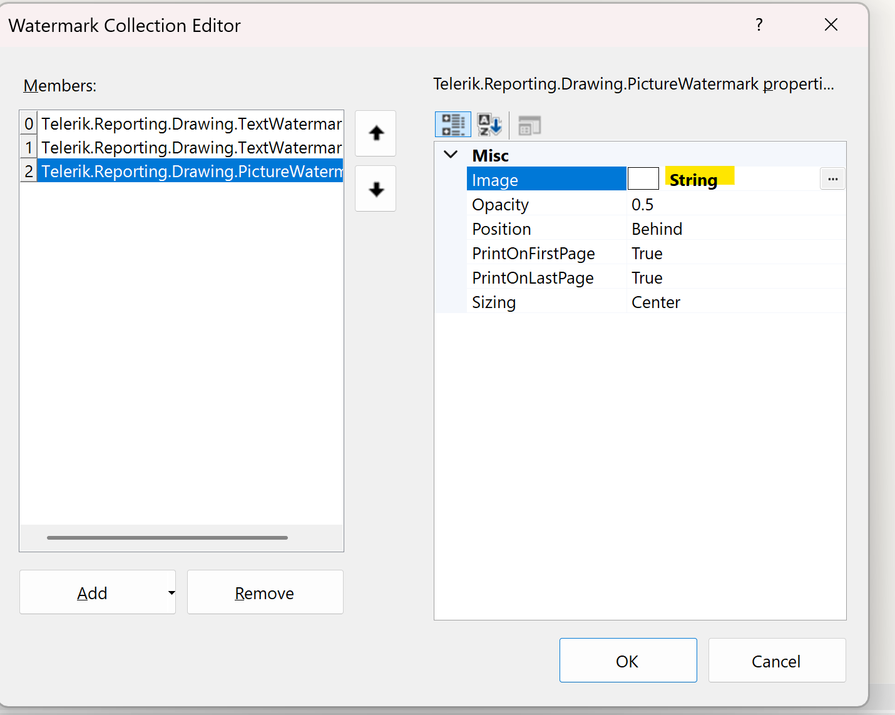Move selected member up with arrow

pyautogui.click(x=376, y=133)
